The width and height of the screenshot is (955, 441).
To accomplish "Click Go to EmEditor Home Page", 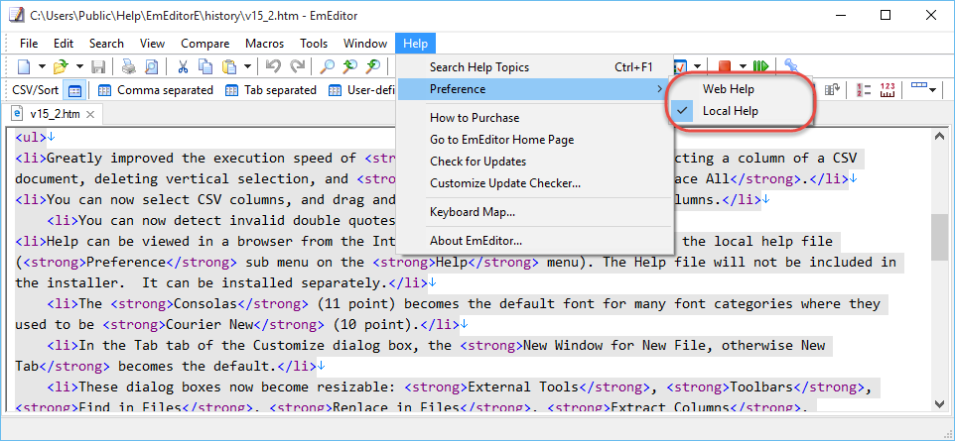I will [535, 140].
